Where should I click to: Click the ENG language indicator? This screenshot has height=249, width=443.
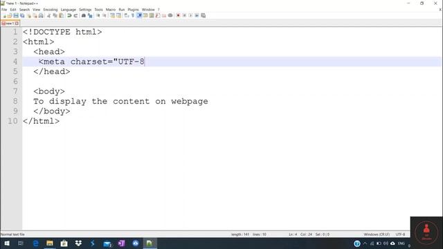coord(401,243)
